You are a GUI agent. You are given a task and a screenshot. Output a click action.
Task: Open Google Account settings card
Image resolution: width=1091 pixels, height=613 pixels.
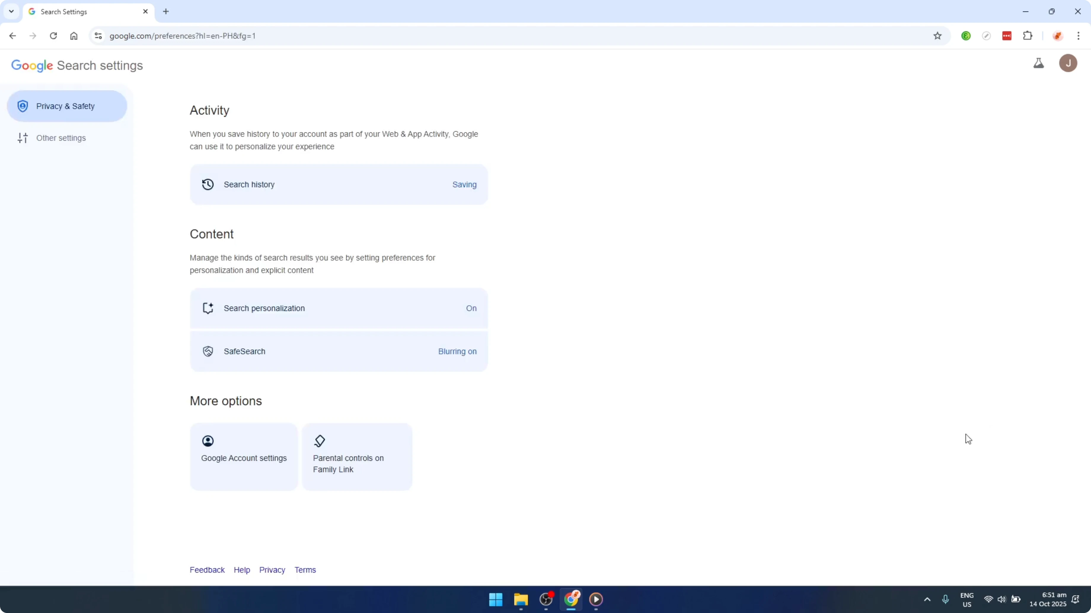[x=243, y=456]
